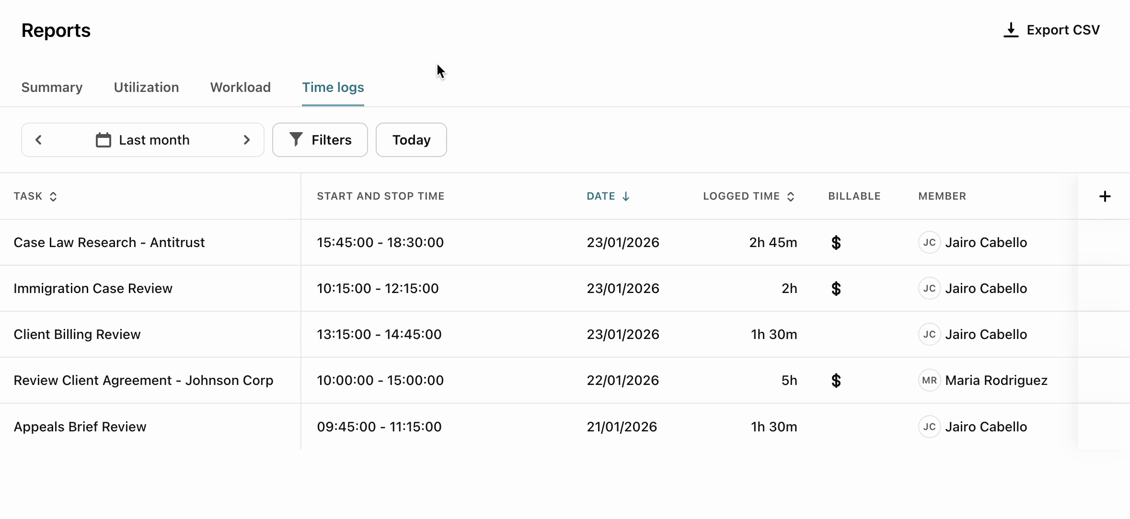Screen dimensions: 1130x519
Task: Go to the previous period chevron
Action: 39,140
